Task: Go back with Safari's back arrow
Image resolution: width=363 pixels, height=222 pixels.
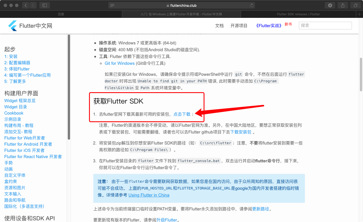Action: click(26, 5)
